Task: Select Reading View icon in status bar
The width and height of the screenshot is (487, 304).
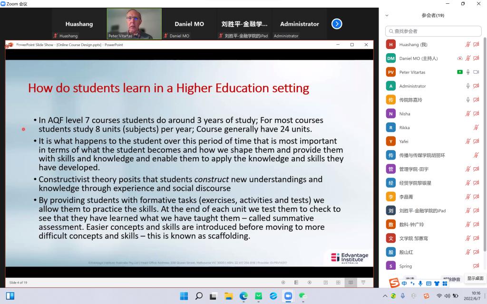Action: (x=351, y=283)
